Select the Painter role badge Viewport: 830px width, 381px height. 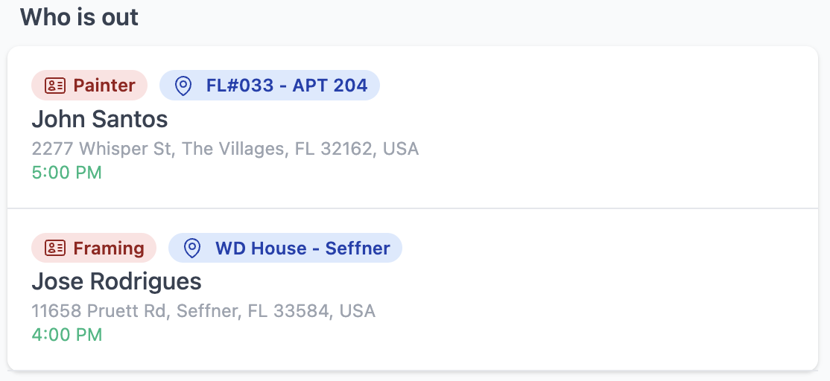pyautogui.click(x=89, y=85)
